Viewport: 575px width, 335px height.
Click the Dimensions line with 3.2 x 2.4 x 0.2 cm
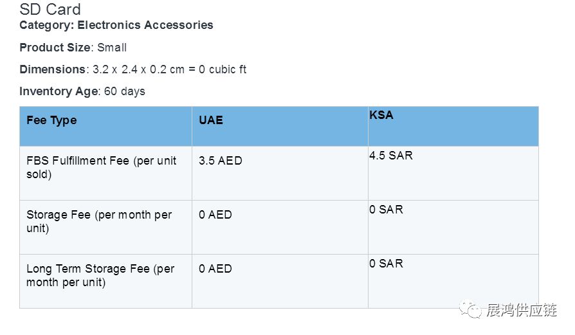pyautogui.click(x=133, y=69)
